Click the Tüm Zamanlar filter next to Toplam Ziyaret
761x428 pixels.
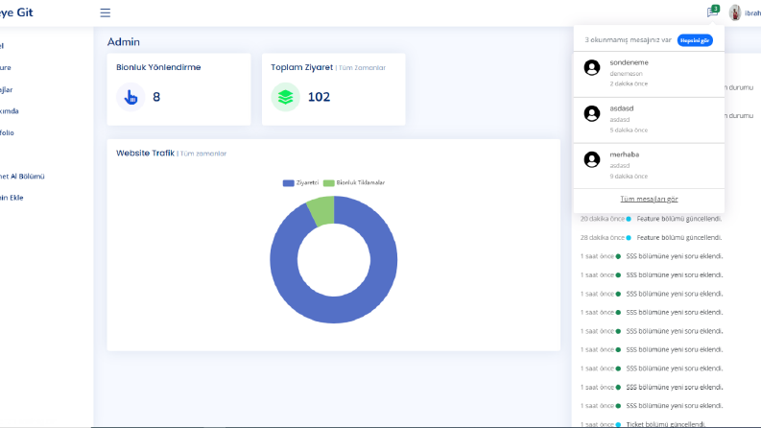(x=362, y=68)
